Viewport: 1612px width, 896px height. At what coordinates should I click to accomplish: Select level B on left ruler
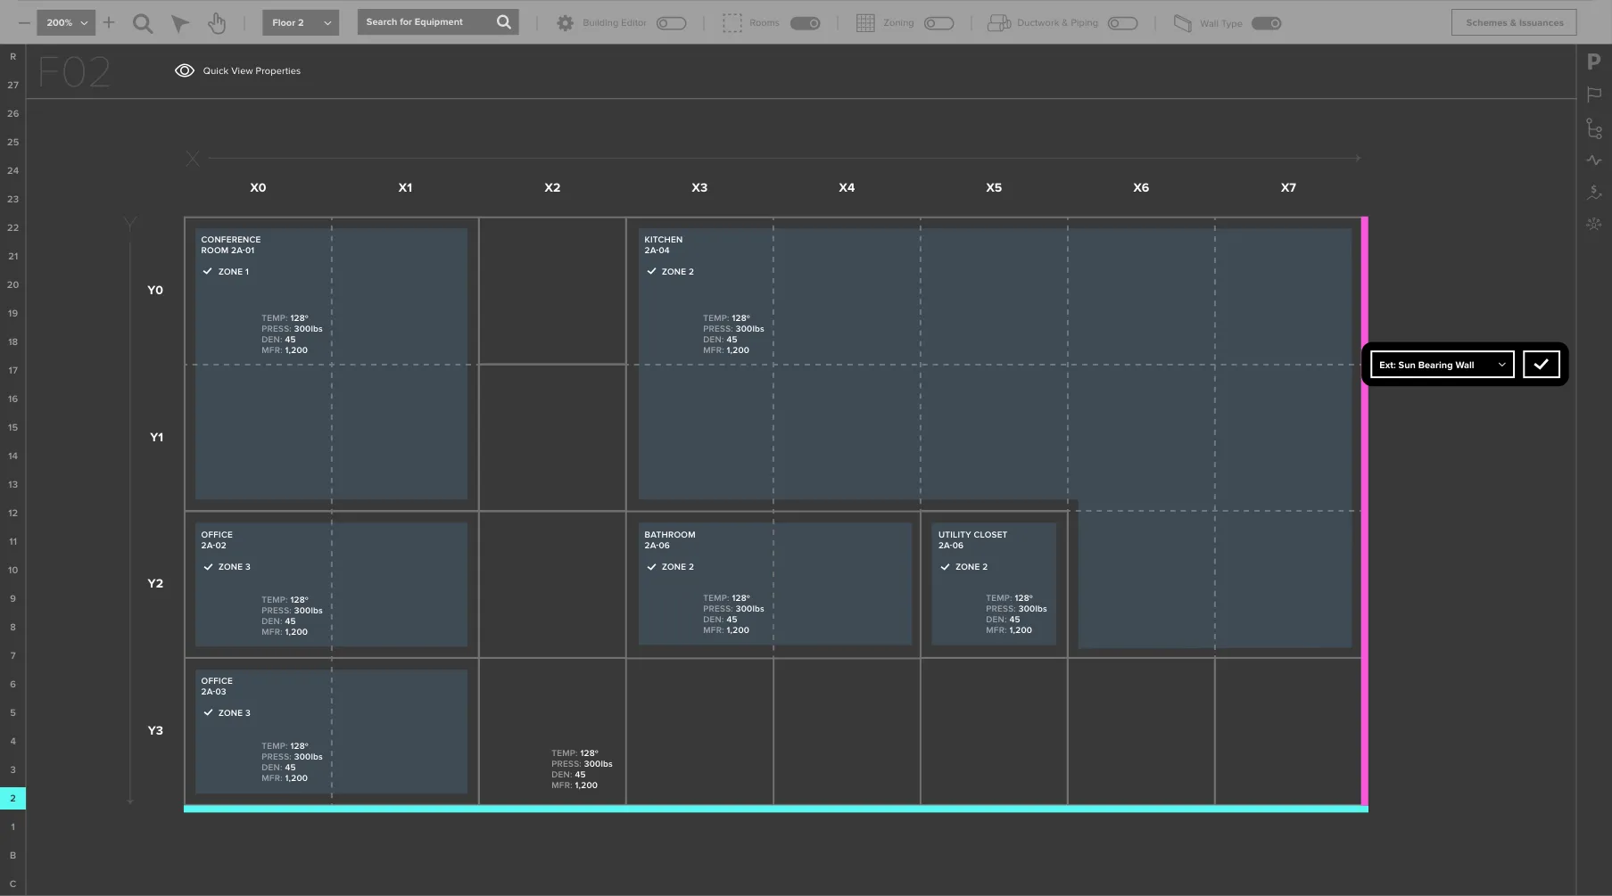pyautogui.click(x=12, y=855)
